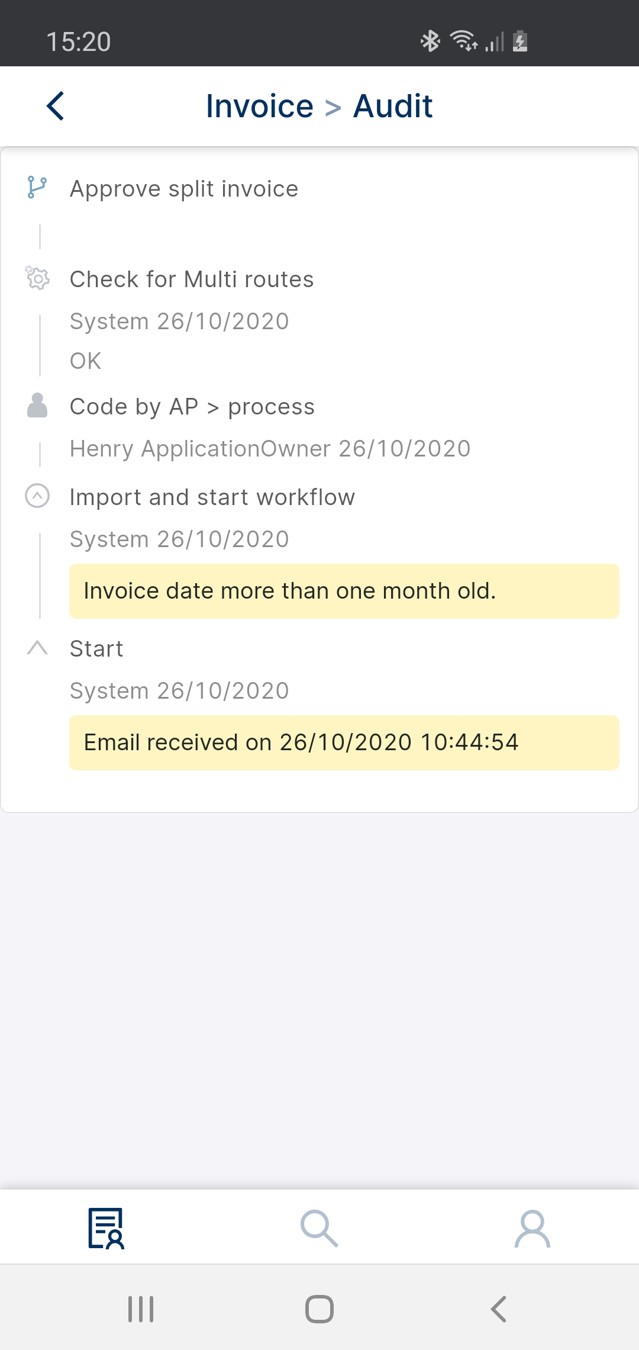This screenshot has height=1350, width=639.
Task: Tap the gear icon for Check for Multi routes
Action: 37,278
